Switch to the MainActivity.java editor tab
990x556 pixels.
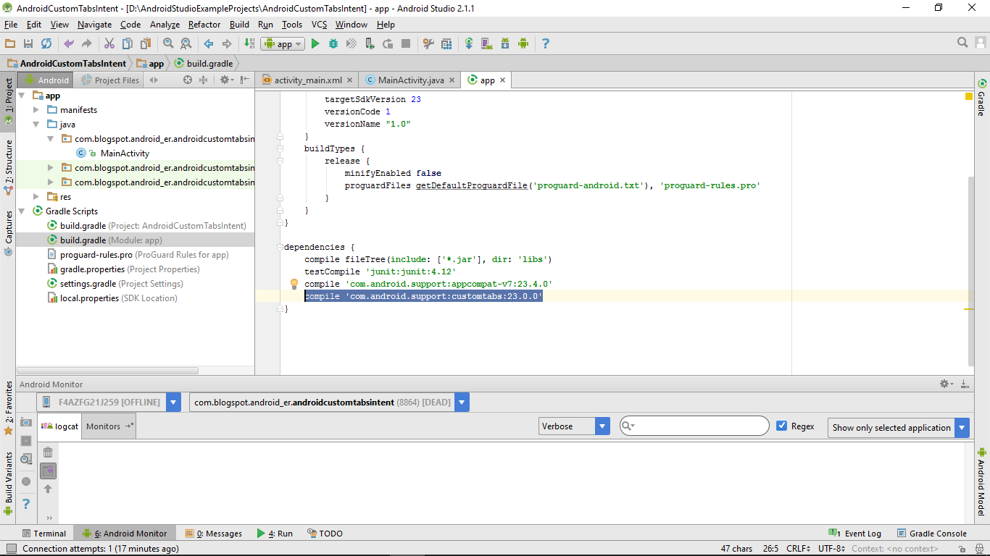(410, 80)
